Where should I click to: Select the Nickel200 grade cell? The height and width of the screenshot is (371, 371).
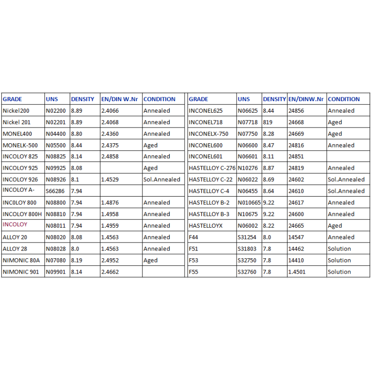23,110
